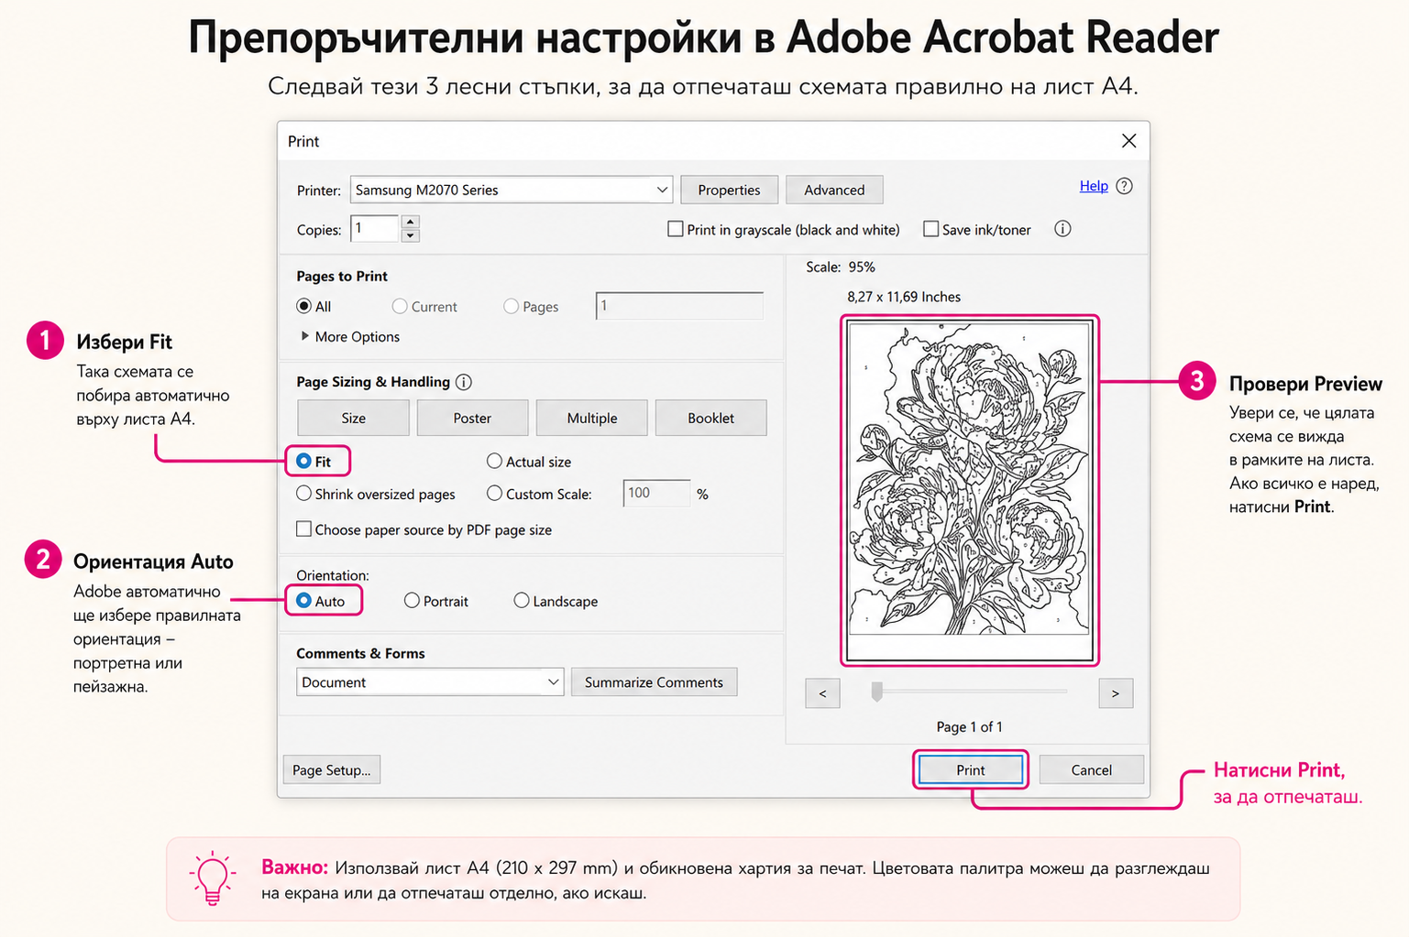Screen dimensions: 1409x937
Task: Open the Page Sizing & Handling info icon
Action: pos(464,382)
